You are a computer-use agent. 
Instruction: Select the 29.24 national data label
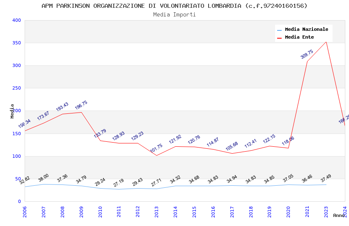[100, 182]
